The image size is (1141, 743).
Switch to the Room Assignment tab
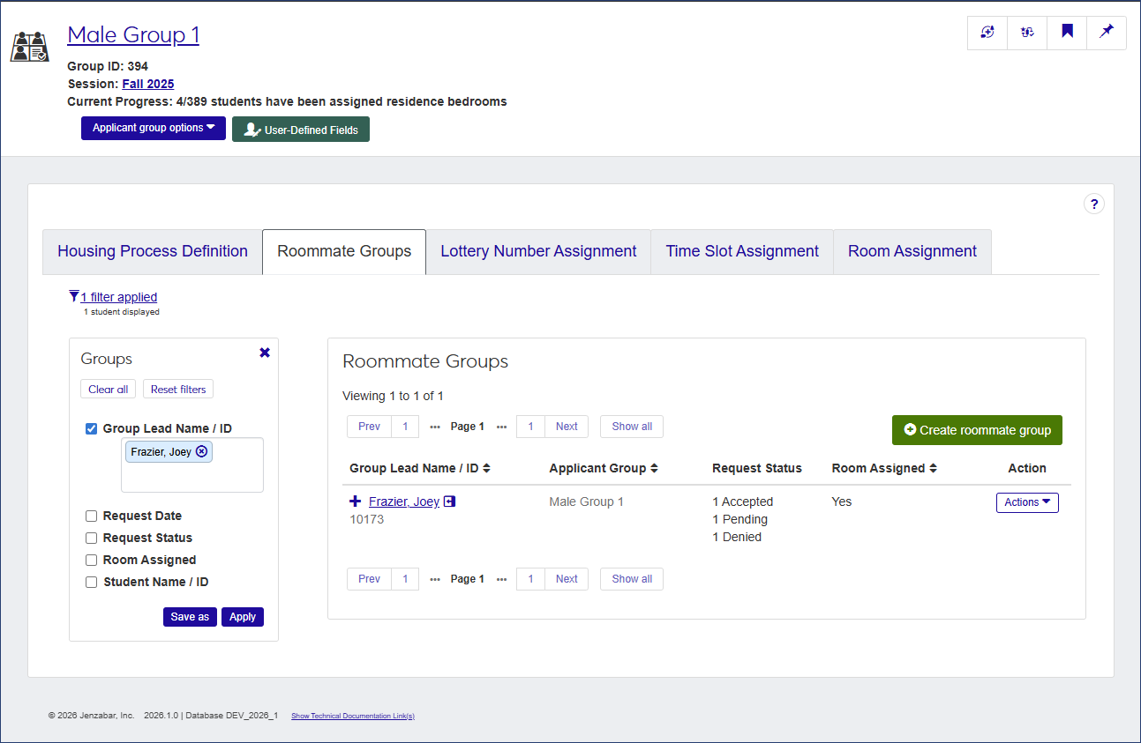tap(912, 251)
